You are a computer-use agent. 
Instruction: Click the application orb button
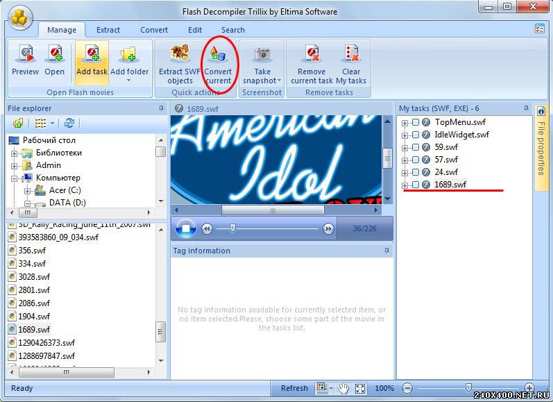[x=19, y=17]
